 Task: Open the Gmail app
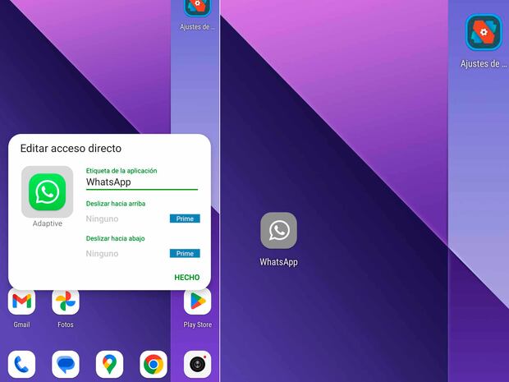pyautogui.click(x=21, y=302)
